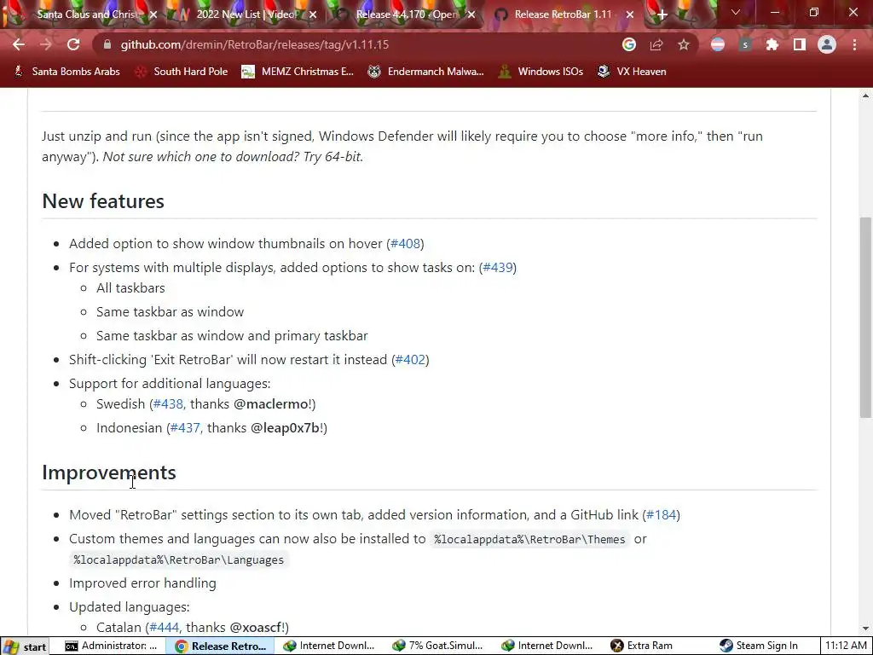The width and height of the screenshot is (873, 655).
Task: Click the Google icon in the address bar
Action: [628, 44]
